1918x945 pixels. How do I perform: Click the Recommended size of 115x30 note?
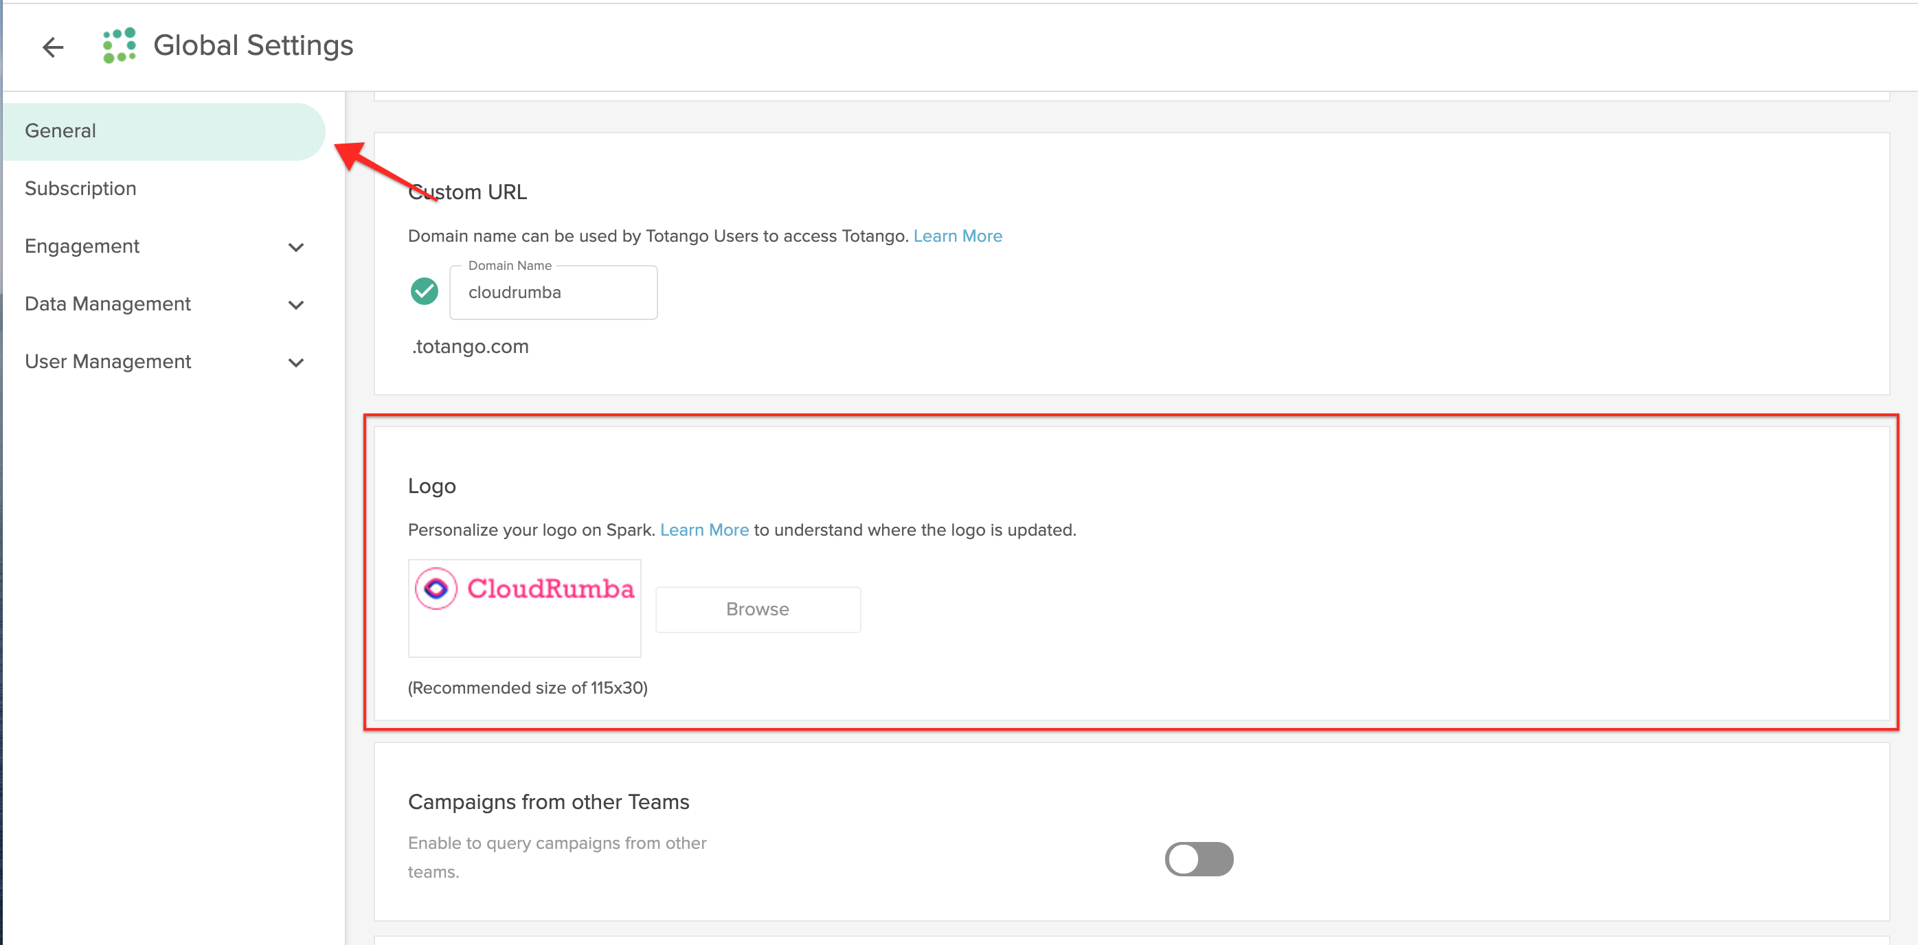(528, 687)
